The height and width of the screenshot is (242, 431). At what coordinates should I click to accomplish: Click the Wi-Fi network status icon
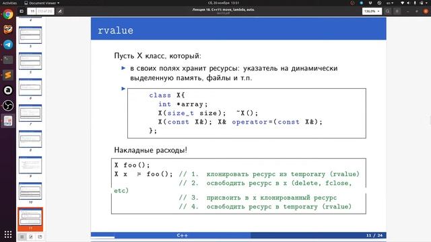(x=403, y=3)
